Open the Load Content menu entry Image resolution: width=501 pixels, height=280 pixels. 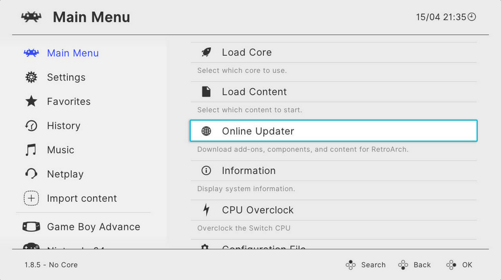(x=333, y=92)
